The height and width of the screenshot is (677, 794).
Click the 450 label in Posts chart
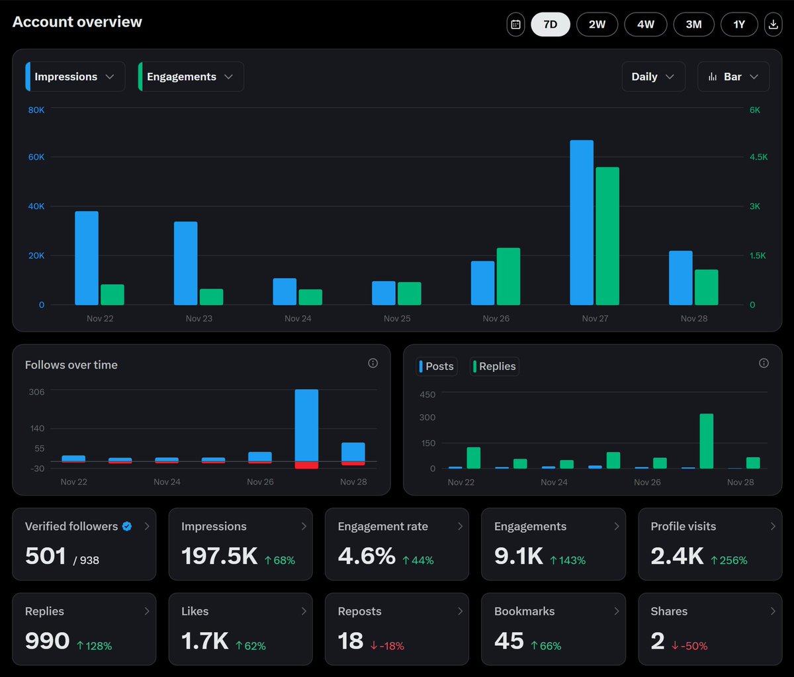(427, 394)
